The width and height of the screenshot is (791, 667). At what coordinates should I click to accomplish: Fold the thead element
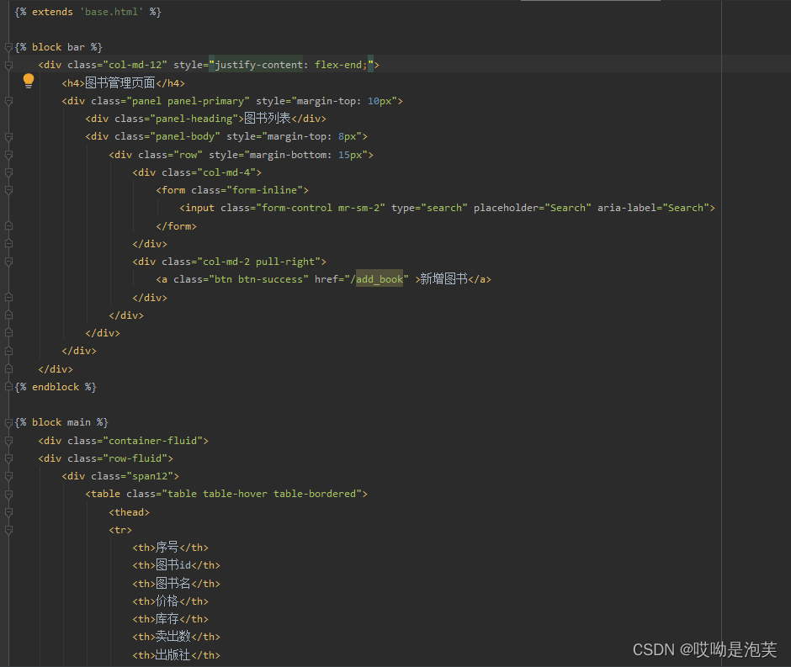[x=8, y=512]
